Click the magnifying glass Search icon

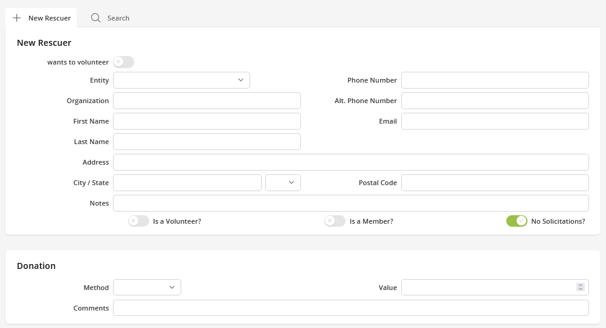pyautogui.click(x=95, y=18)
